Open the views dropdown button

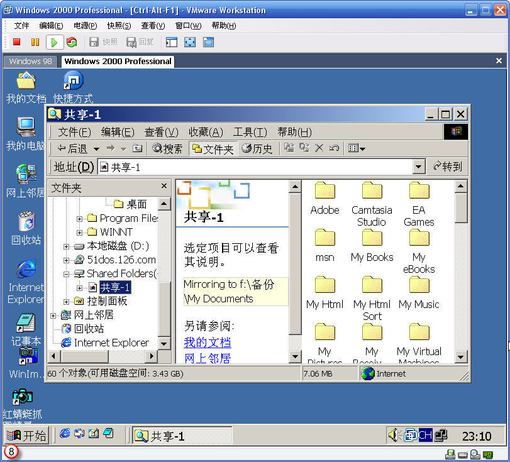coord(357,148)
